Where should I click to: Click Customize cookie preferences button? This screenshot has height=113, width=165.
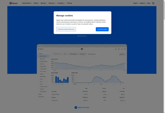pos(66,29)
